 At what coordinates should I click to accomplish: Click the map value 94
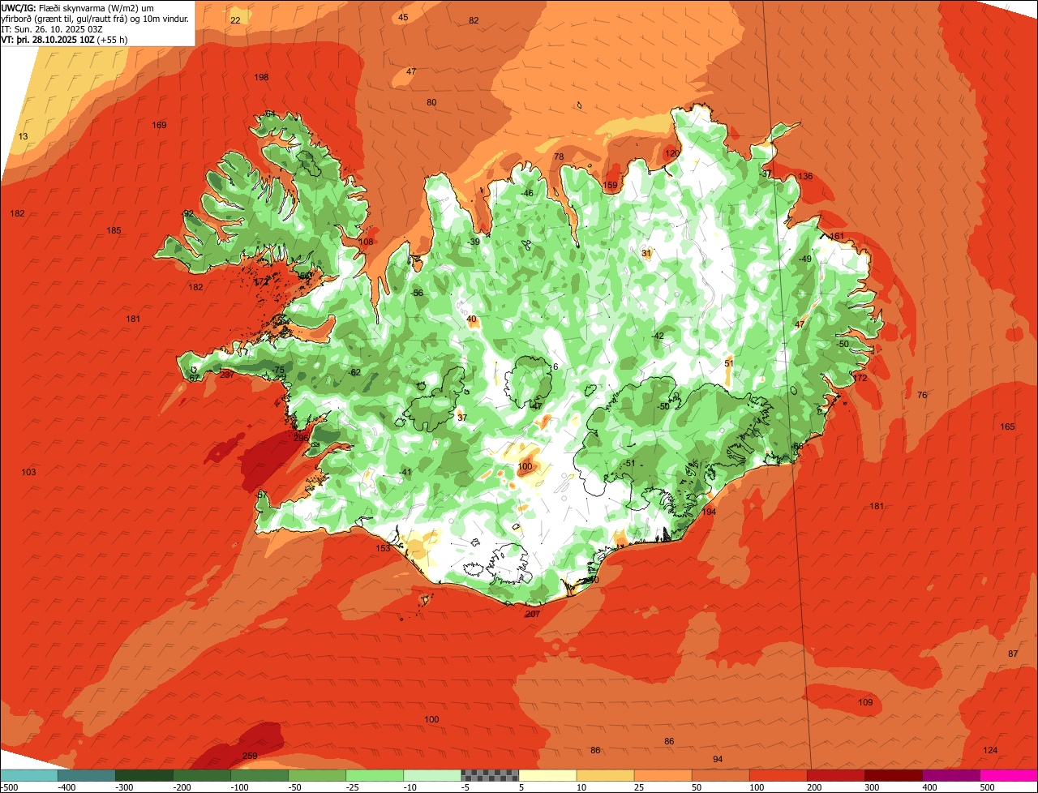tap(718, 759)
